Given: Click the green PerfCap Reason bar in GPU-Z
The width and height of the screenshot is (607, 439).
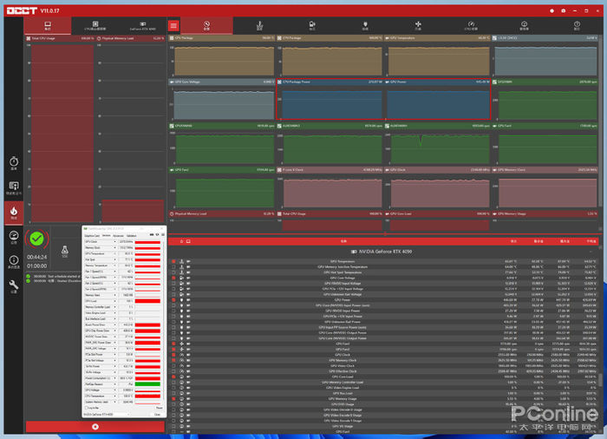Looking at the screenshot, I should point(147,384).
